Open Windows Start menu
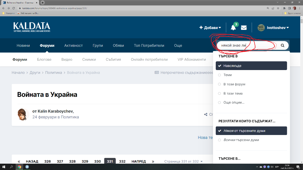 (x=4, y=167)
